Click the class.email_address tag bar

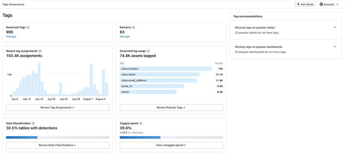tap(159, 80)
